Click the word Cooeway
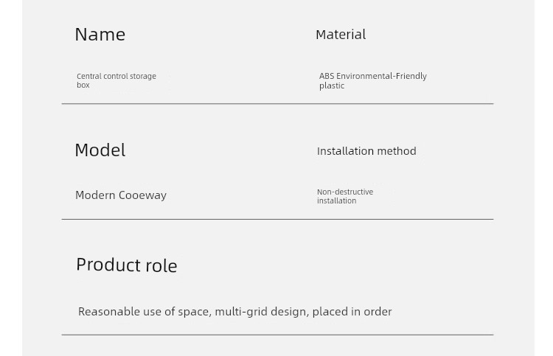 (142, 195)
